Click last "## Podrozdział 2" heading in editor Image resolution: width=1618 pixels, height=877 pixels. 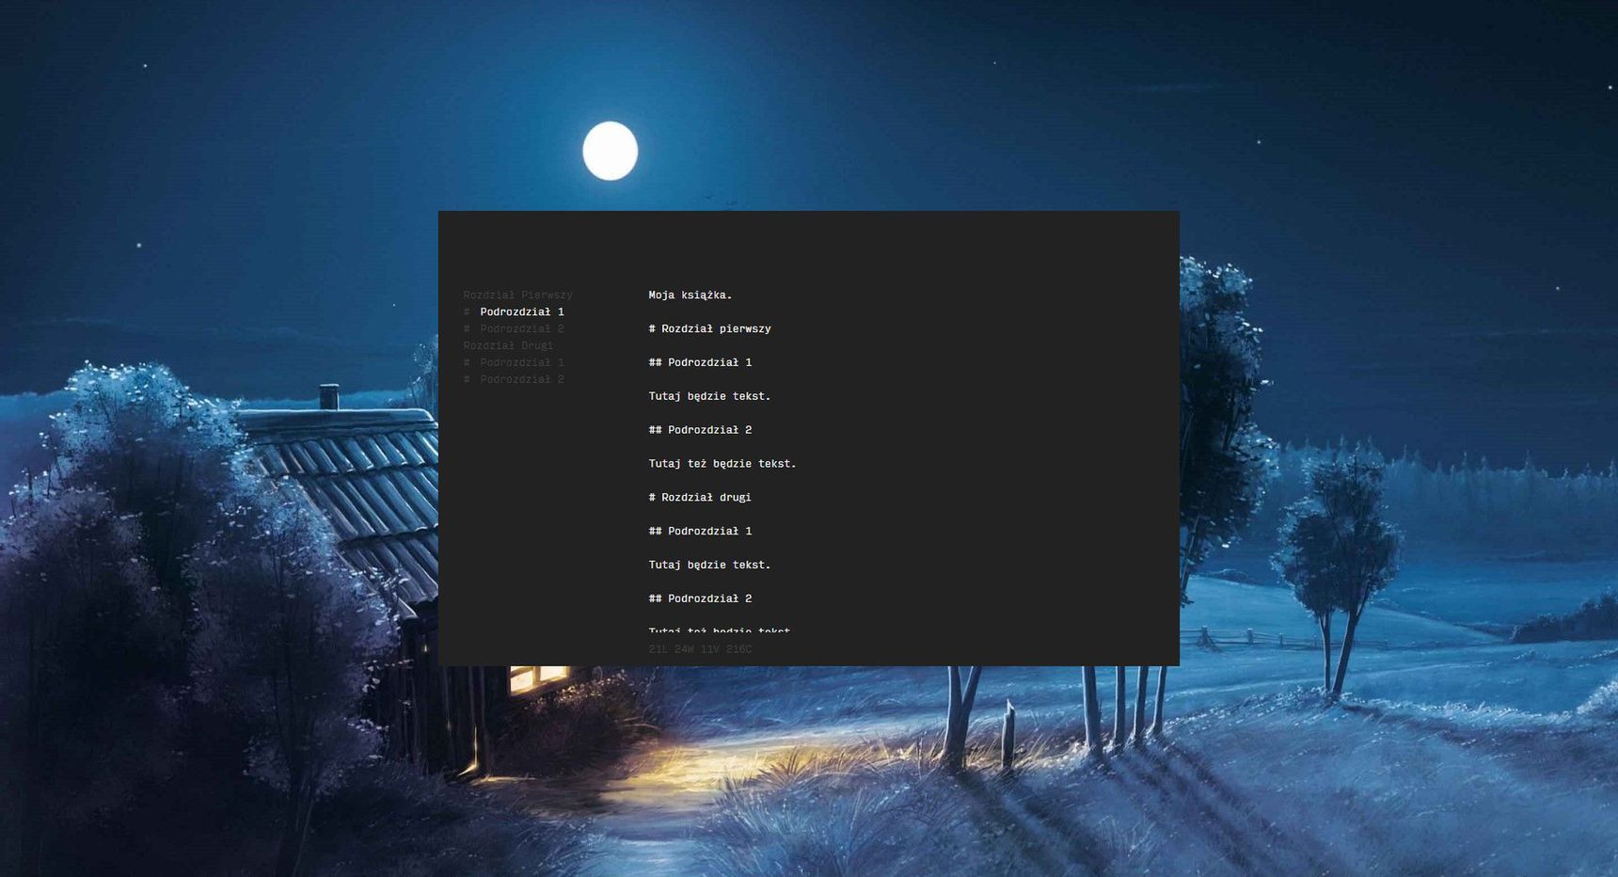[701, 599]
